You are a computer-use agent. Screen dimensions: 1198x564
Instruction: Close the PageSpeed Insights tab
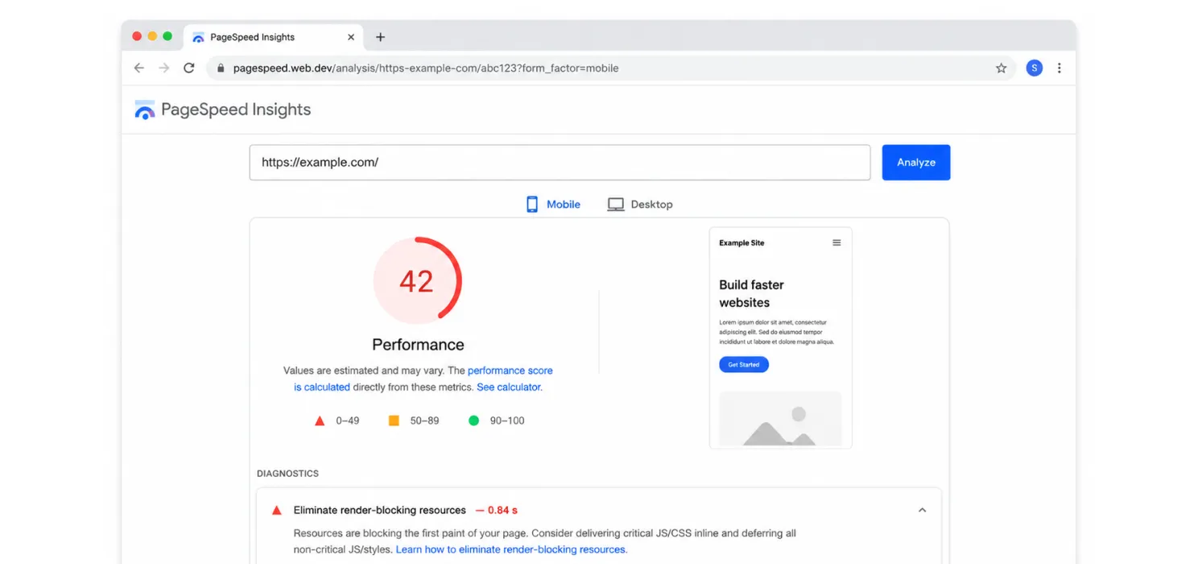(x=351, y=37)
